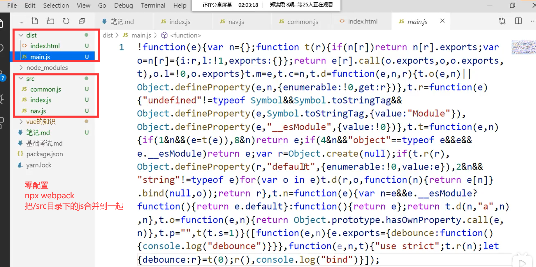Collapse the src folder

(x=21, y=79)
